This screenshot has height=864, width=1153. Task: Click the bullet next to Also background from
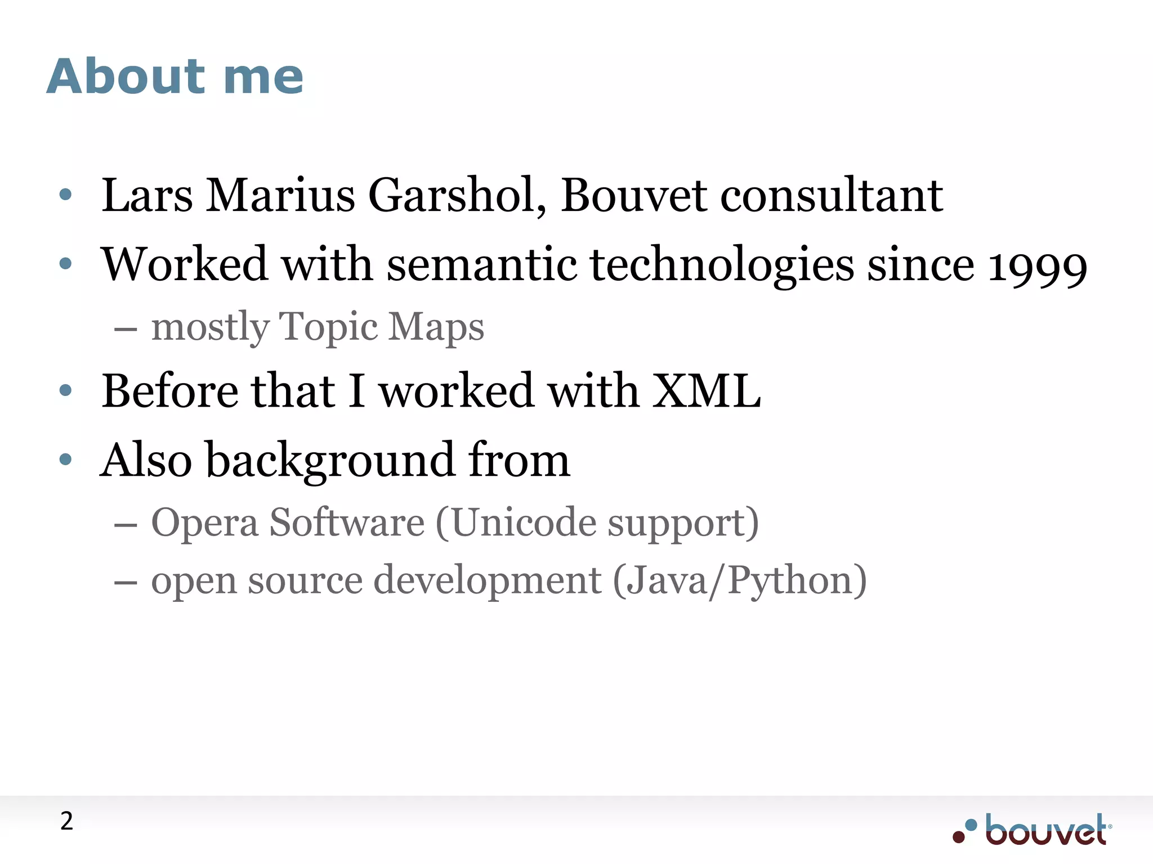[66, 459]
